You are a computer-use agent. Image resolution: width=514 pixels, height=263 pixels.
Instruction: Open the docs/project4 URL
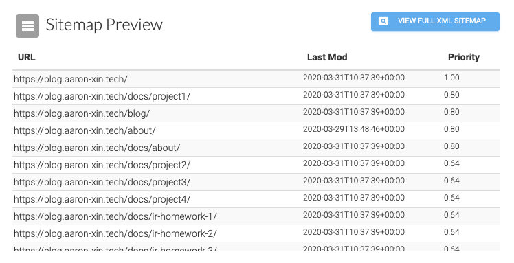pyautogui.click(x=102, y=199)
